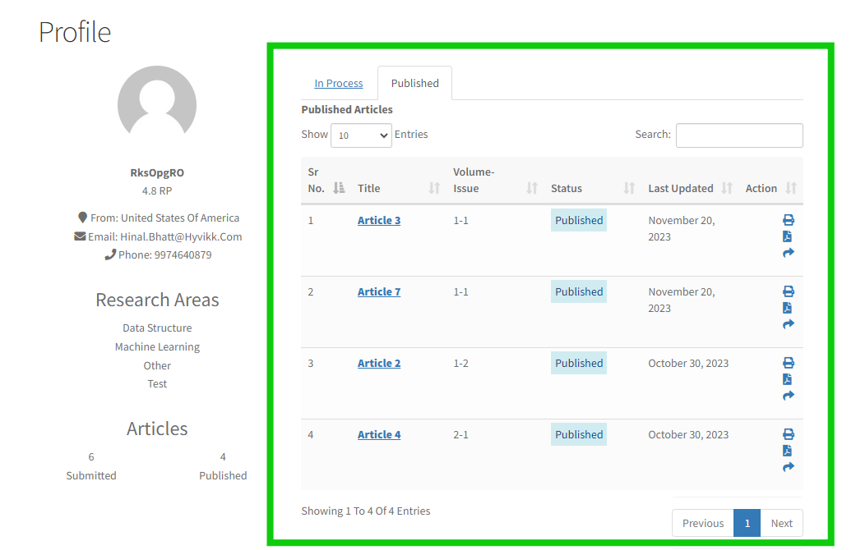Click the profile avatar image

pos(157,104)
